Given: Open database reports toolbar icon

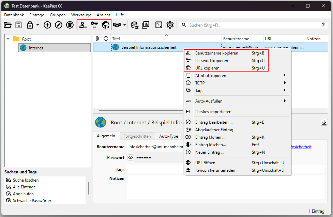Looking at the screenshot, I should 146,25.
